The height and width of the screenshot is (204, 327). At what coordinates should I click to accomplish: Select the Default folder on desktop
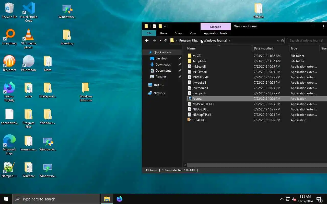click(x=259, y=10)
